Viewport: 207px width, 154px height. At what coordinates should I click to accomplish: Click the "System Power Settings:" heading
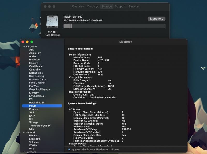click(x=82, y=104)
